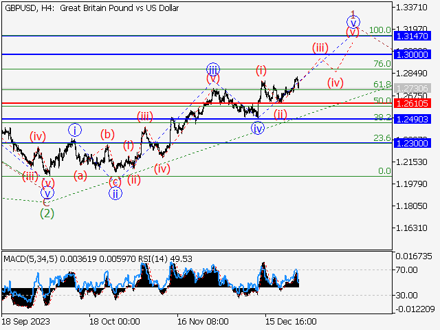The height and width of the screenshot is (330, 440).
Task: Click the red (c) label above circled ii
Action: click(115, 182)
